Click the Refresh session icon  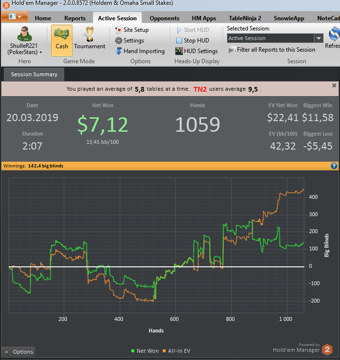(334, 34)
